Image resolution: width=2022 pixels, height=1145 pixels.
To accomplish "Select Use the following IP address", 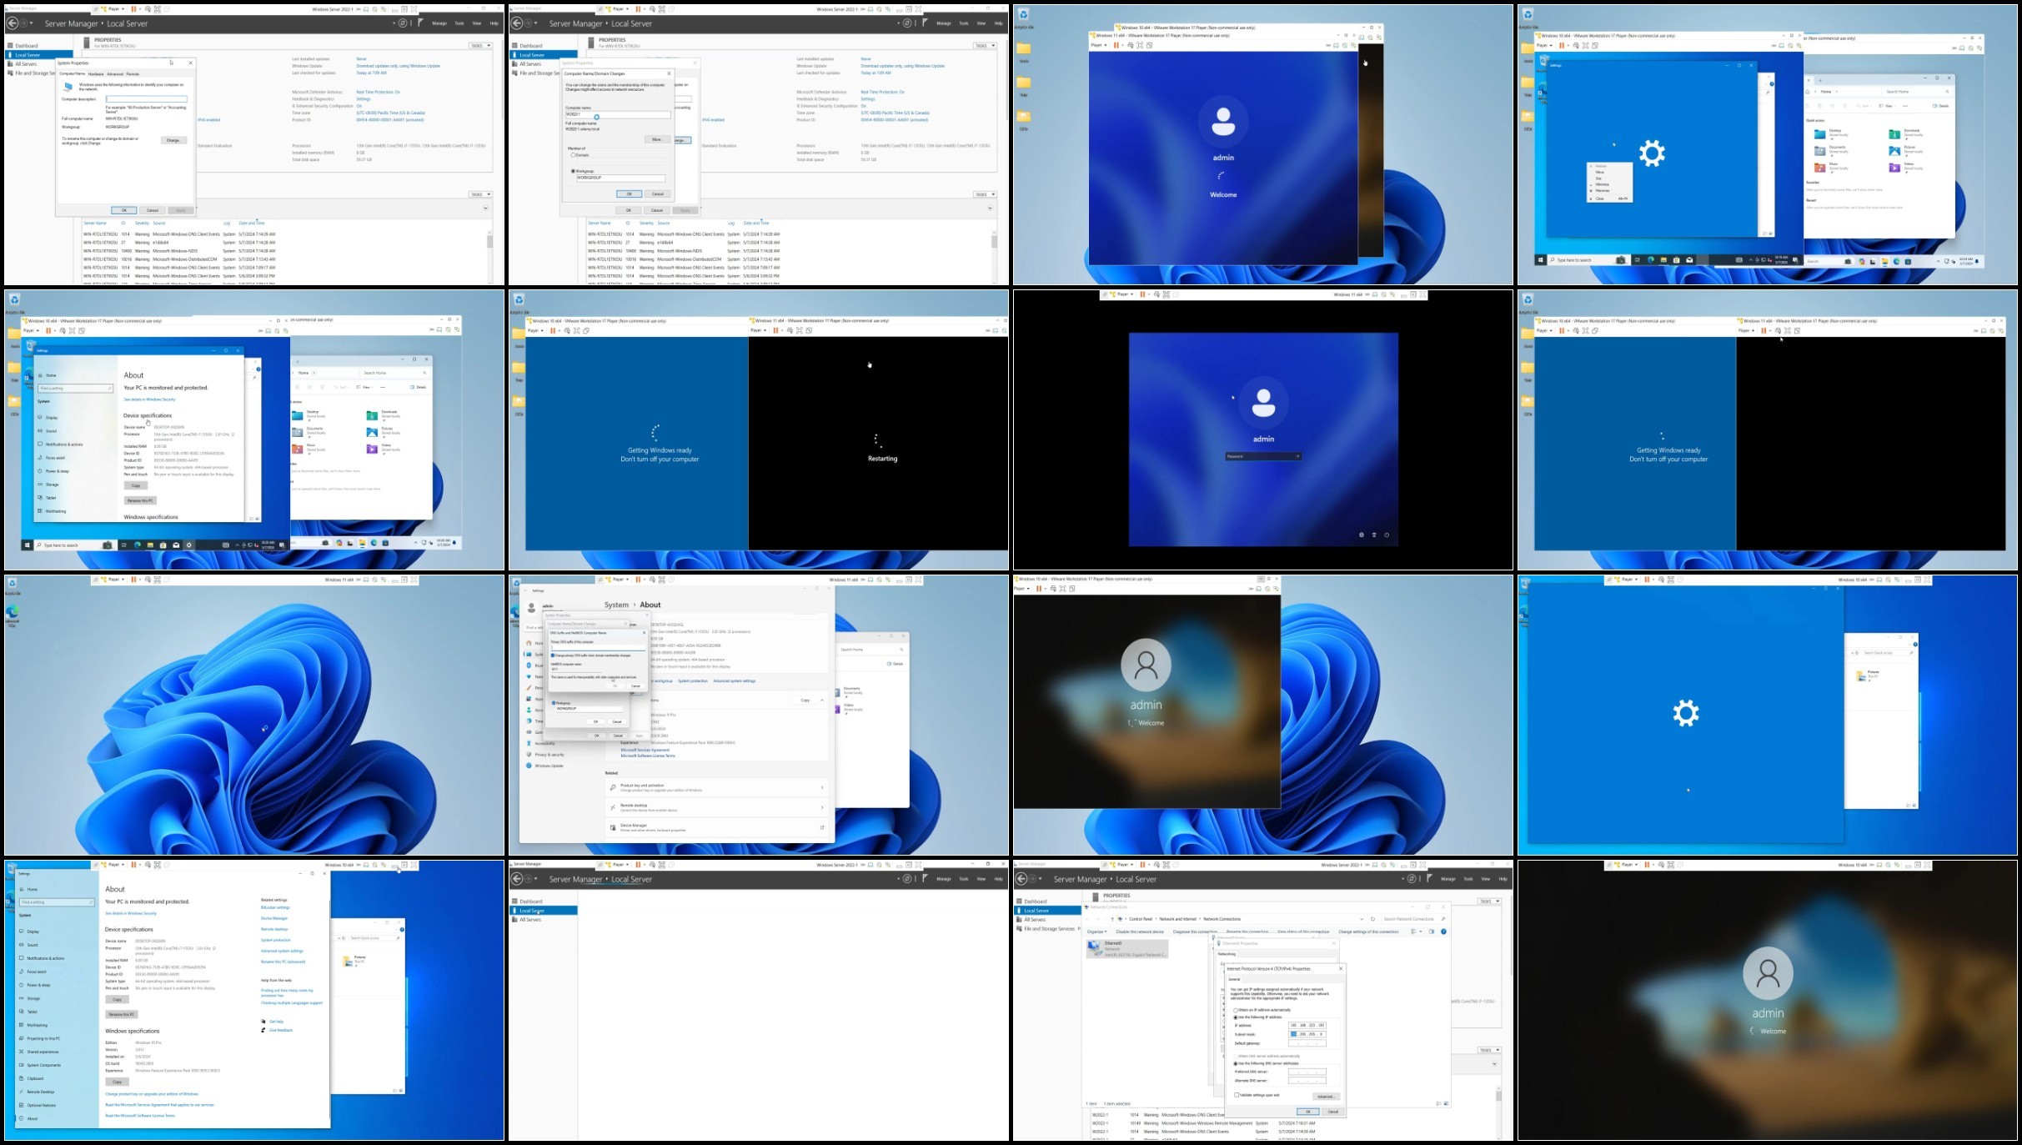I will click(1236, 1017).
